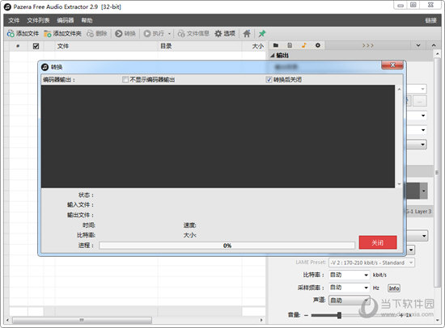
Task: Click the encoder output scrollbar down arrow
Action: [399, 184]
